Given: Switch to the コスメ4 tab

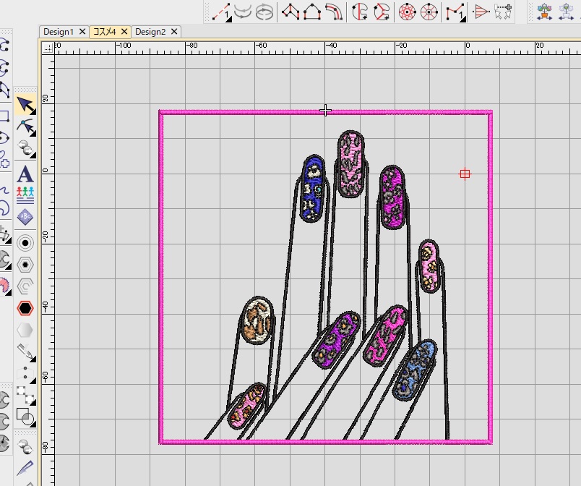Looking at the screenshot, I should point(104,32).
